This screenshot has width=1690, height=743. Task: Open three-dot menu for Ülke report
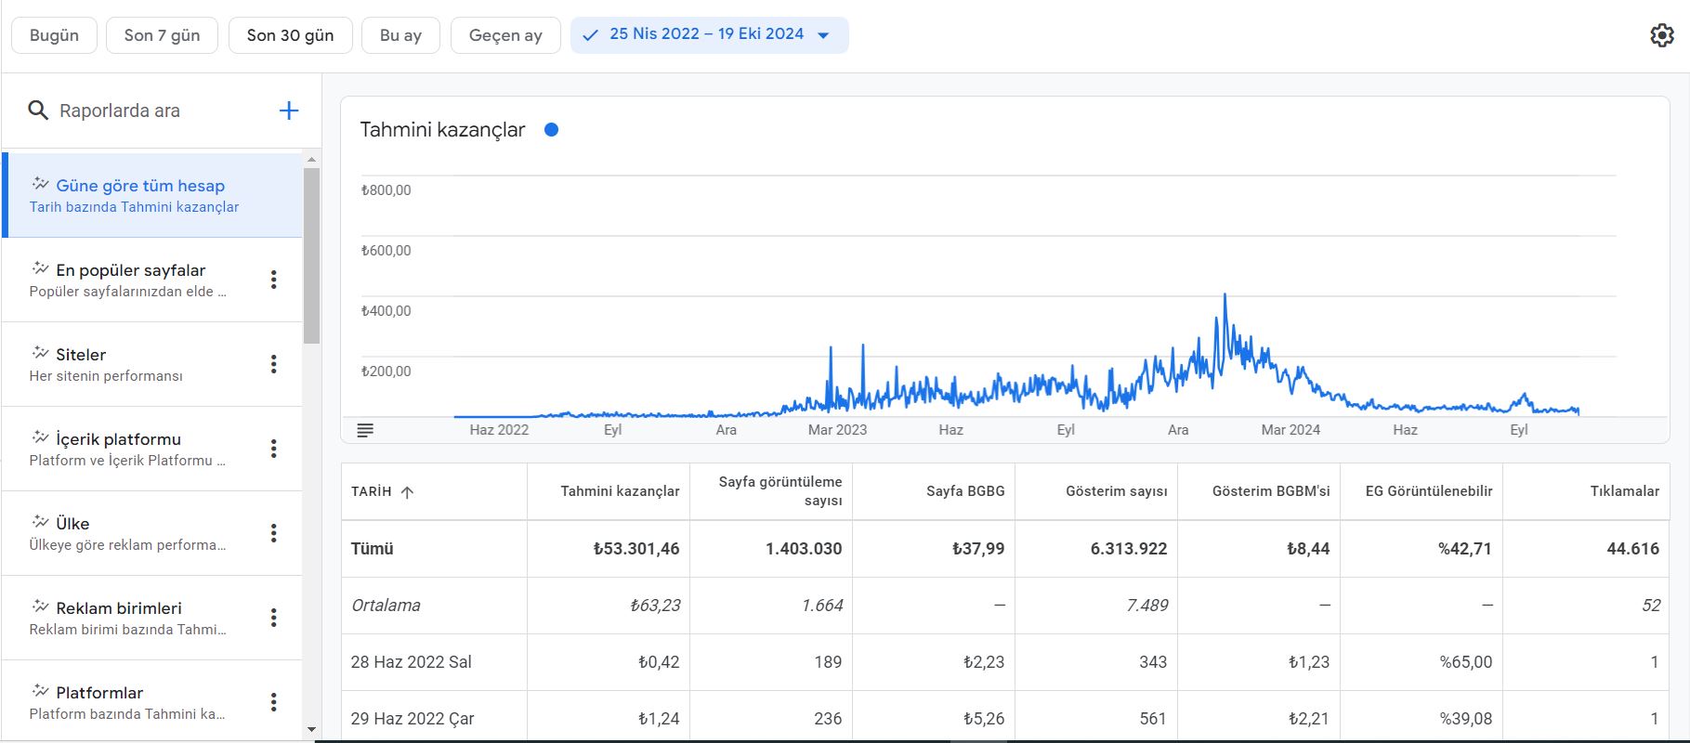click(273, 533)
